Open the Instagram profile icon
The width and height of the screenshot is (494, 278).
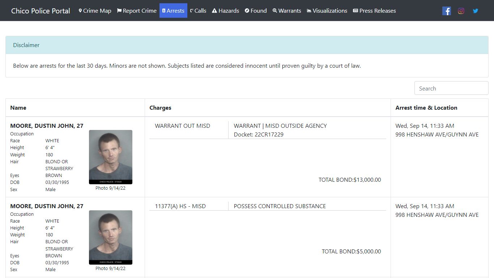(461, 11)
